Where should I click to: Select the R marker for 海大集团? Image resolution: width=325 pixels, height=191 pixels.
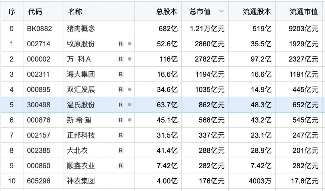(x=120, y=74)
